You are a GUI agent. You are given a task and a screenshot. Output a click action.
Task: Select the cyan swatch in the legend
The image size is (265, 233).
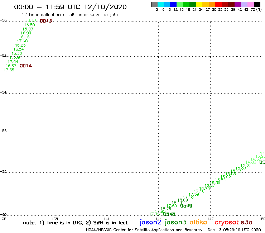tap(161, 4)
